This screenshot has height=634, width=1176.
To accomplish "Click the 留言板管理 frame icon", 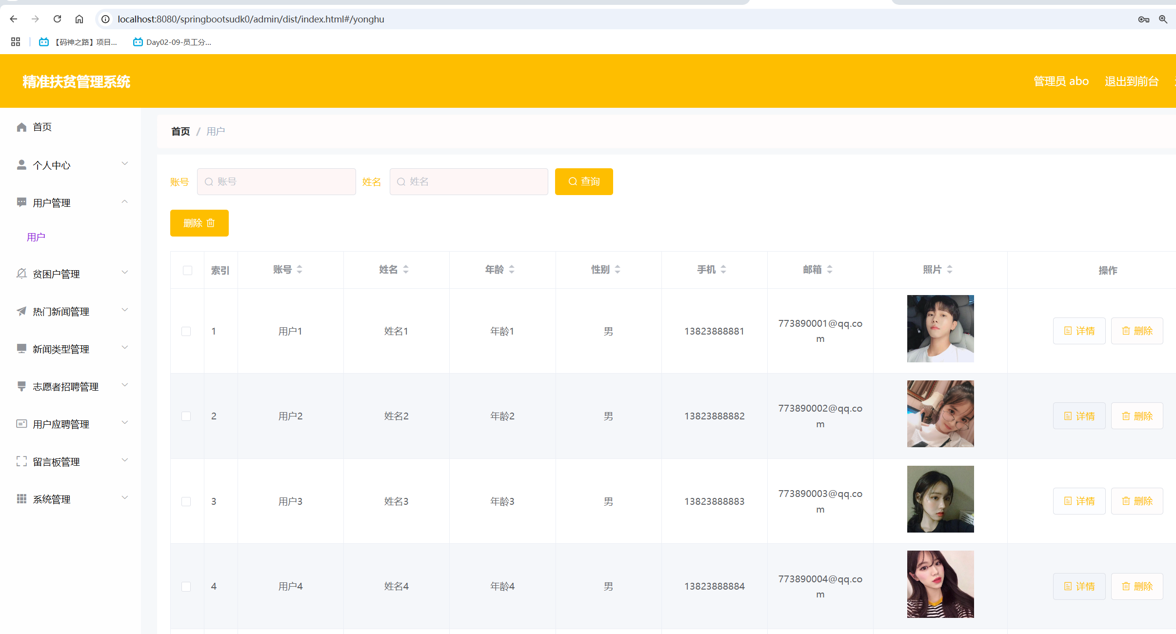I will click(21, 461).
